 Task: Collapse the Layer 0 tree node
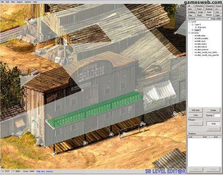pos(193,24)
